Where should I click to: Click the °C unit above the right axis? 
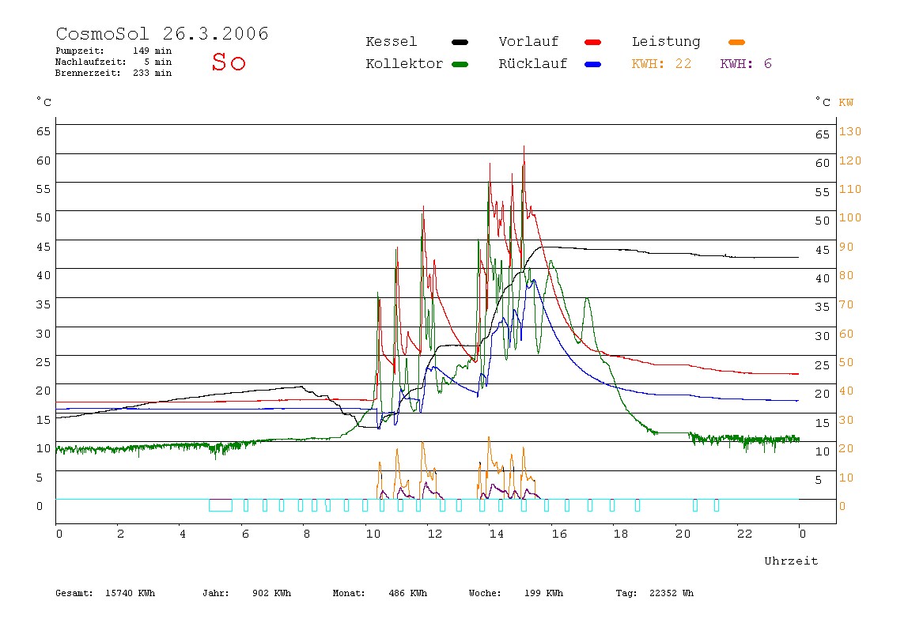pos(823,102)
